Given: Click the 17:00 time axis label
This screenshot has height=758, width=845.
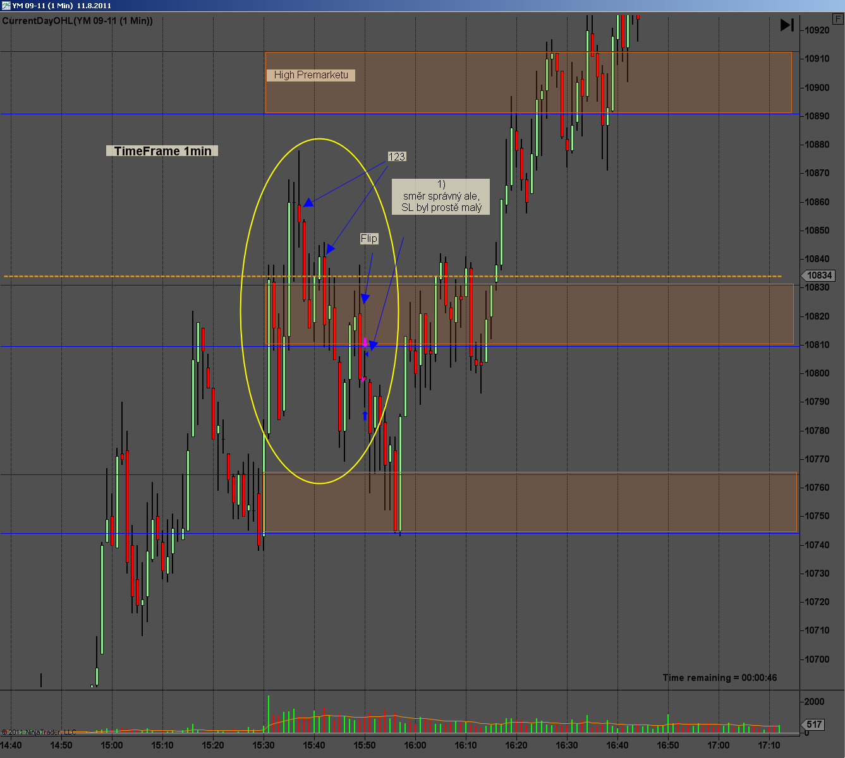Looking at the screenshot, I should (719, 745).
